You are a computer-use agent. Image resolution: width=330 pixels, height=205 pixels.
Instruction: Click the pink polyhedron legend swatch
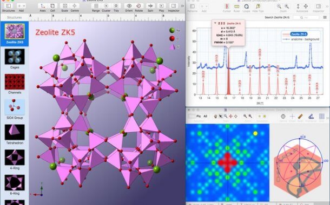173,47
